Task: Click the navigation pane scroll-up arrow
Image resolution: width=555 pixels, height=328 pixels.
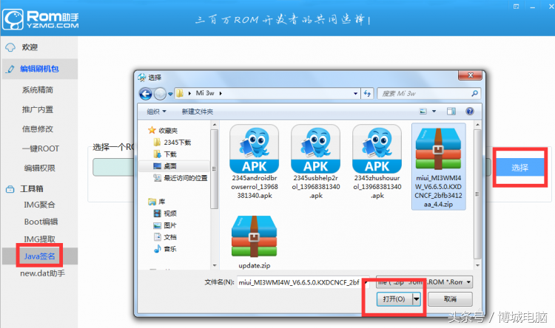Action: [214, 125]
